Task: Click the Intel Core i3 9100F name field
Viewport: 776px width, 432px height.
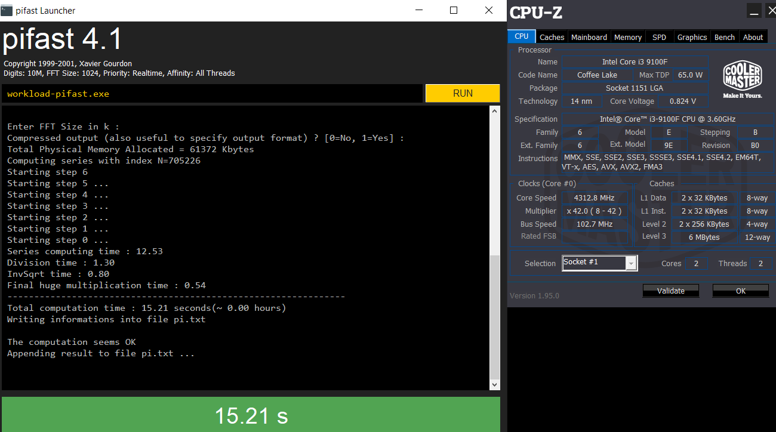Action: click(634, 62)
